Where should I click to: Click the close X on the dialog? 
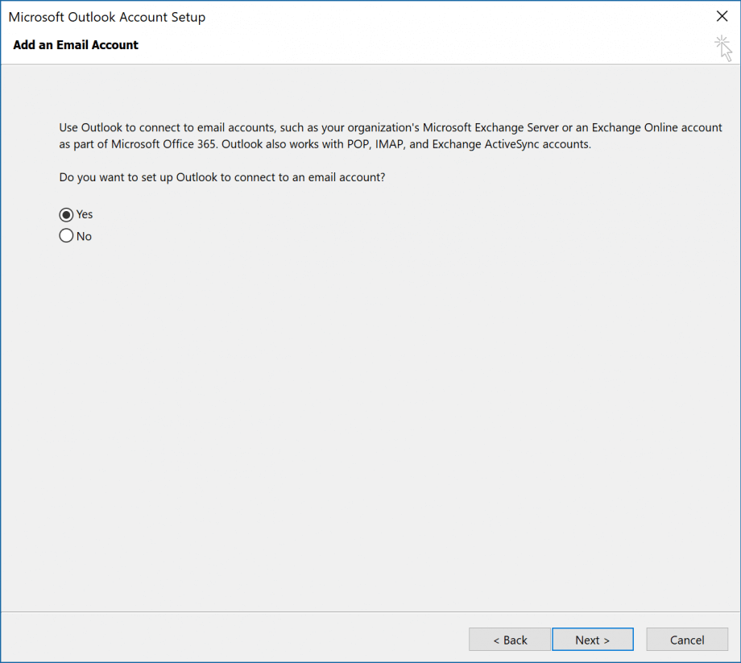click(x=722, y=16)
